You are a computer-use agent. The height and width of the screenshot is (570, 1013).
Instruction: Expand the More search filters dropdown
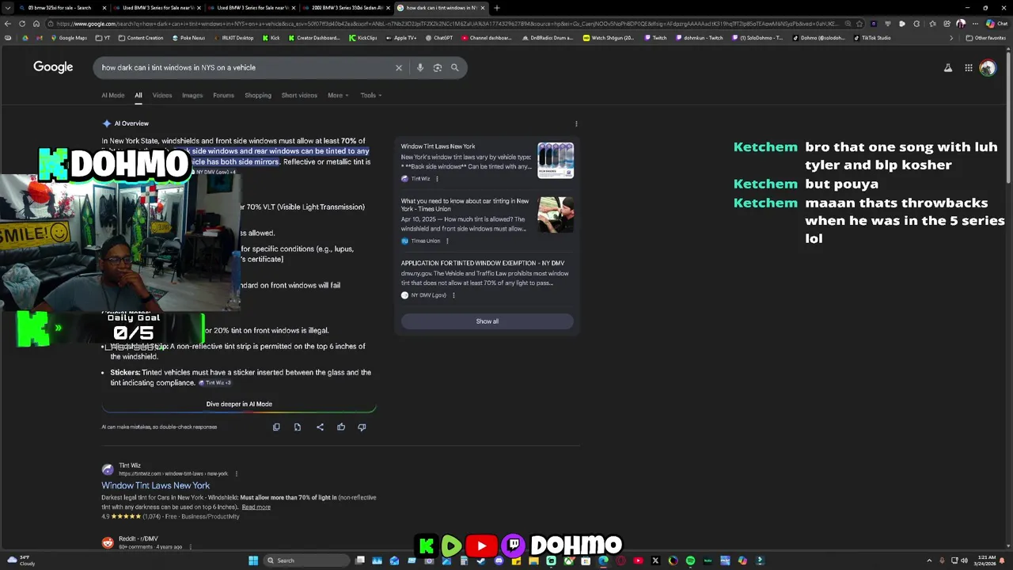click(x=338, y=95)
